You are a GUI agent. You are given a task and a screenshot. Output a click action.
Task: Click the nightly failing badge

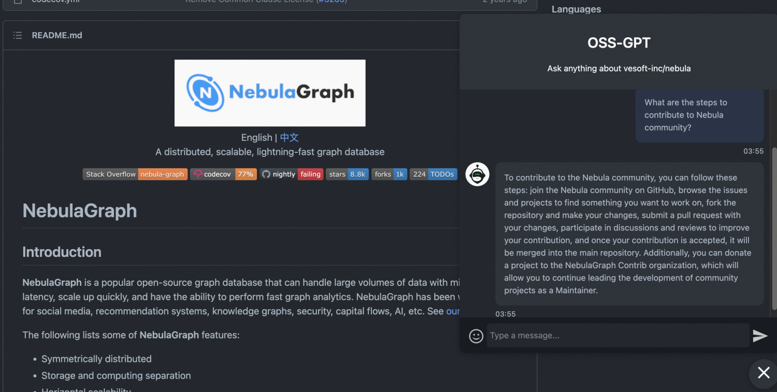click(292, 175)
